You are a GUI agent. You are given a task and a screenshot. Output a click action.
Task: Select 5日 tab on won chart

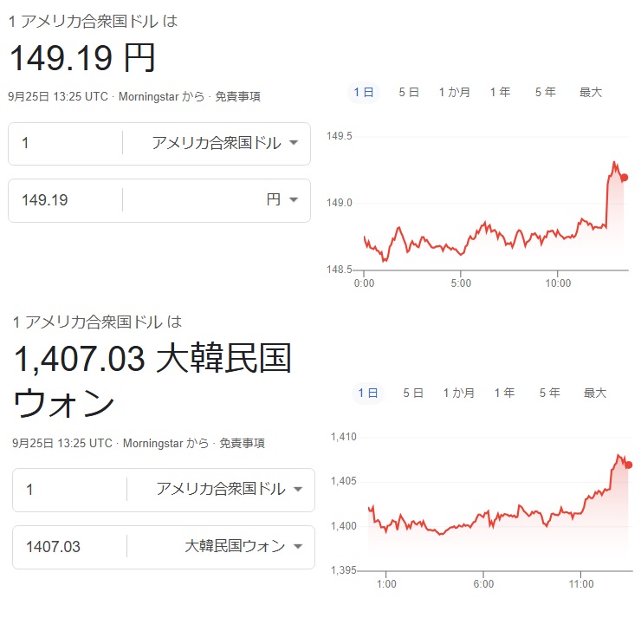[413, 393]
